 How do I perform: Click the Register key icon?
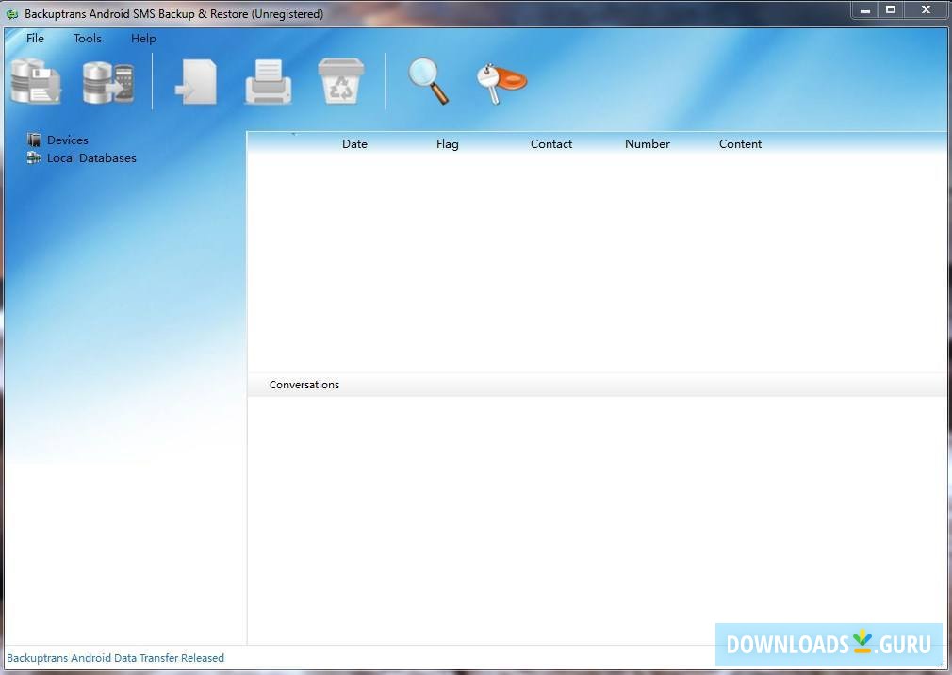point(500,81)
